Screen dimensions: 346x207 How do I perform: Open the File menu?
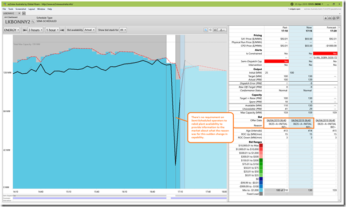[4, 9]
